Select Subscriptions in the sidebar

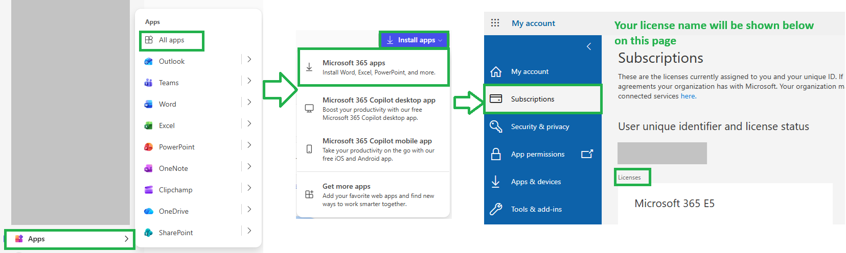[543, 99]
